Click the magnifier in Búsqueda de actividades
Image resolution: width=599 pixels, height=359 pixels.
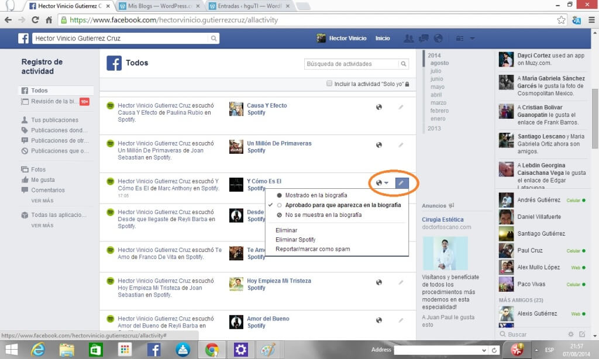click(404, 64)
